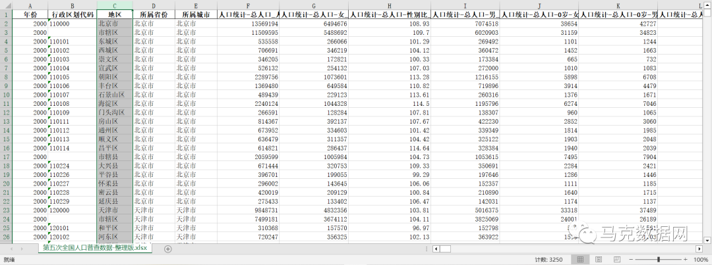This screenshot has height=265, width=712.
Task: Select column H header
Action: tap(390, 5)
